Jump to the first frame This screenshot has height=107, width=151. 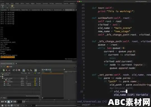click(3, 102)
